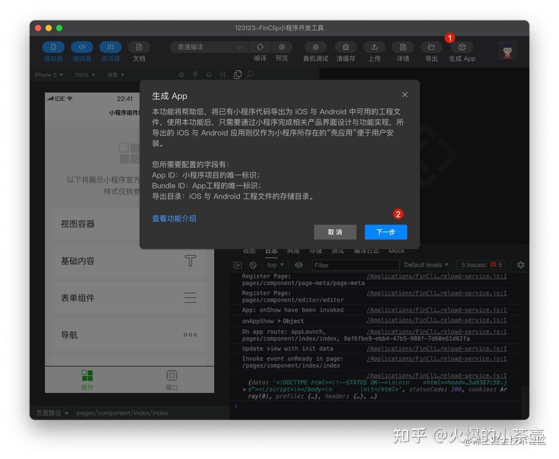Click the 下一步 next button
This screenshot has width=559, height=459.
[386, 232]
